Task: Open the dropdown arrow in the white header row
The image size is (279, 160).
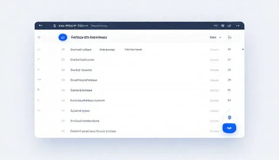Action: tap(220, 37)
